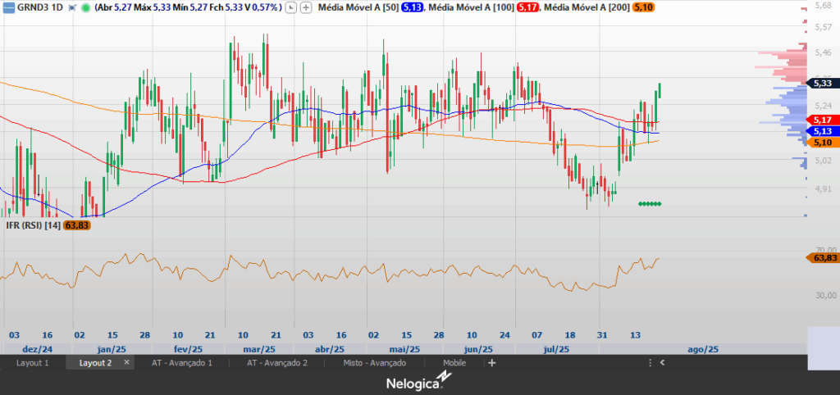Click the chart-corner icon after the OHLC values
The image size is (840, 395).
(x=291, y=8)
